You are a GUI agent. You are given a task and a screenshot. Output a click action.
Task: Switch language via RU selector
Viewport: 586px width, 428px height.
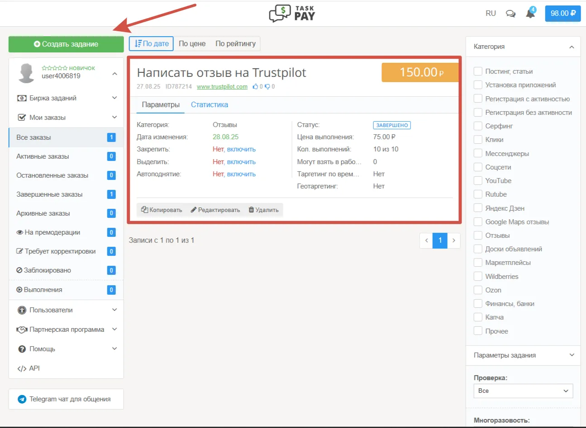(491, 14)
